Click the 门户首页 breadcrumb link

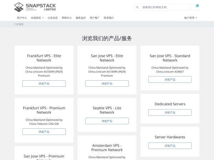coord(19,25)
